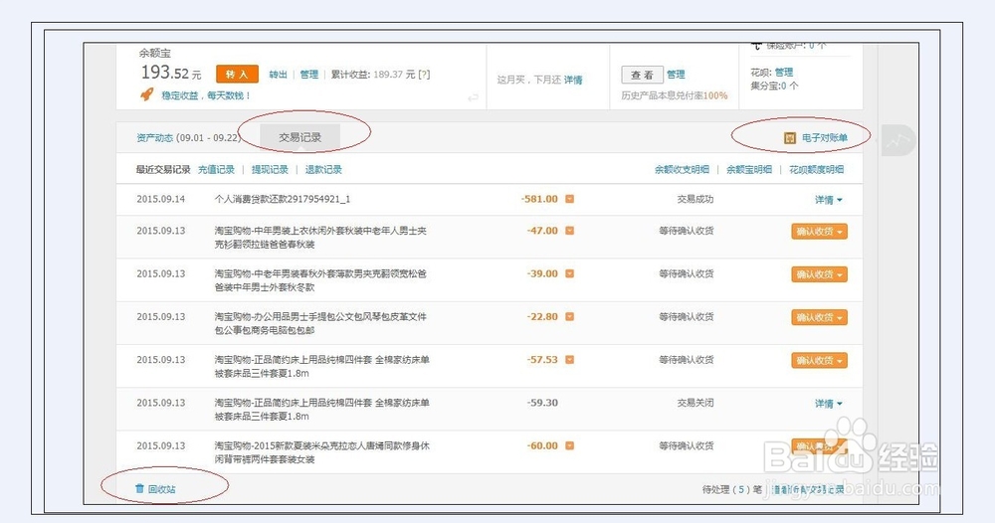Viewport: 995px width, 523px height.
Task: Click 待处理 (5) 笔 count
Action: pyautogui.click(x=731, y=489)
